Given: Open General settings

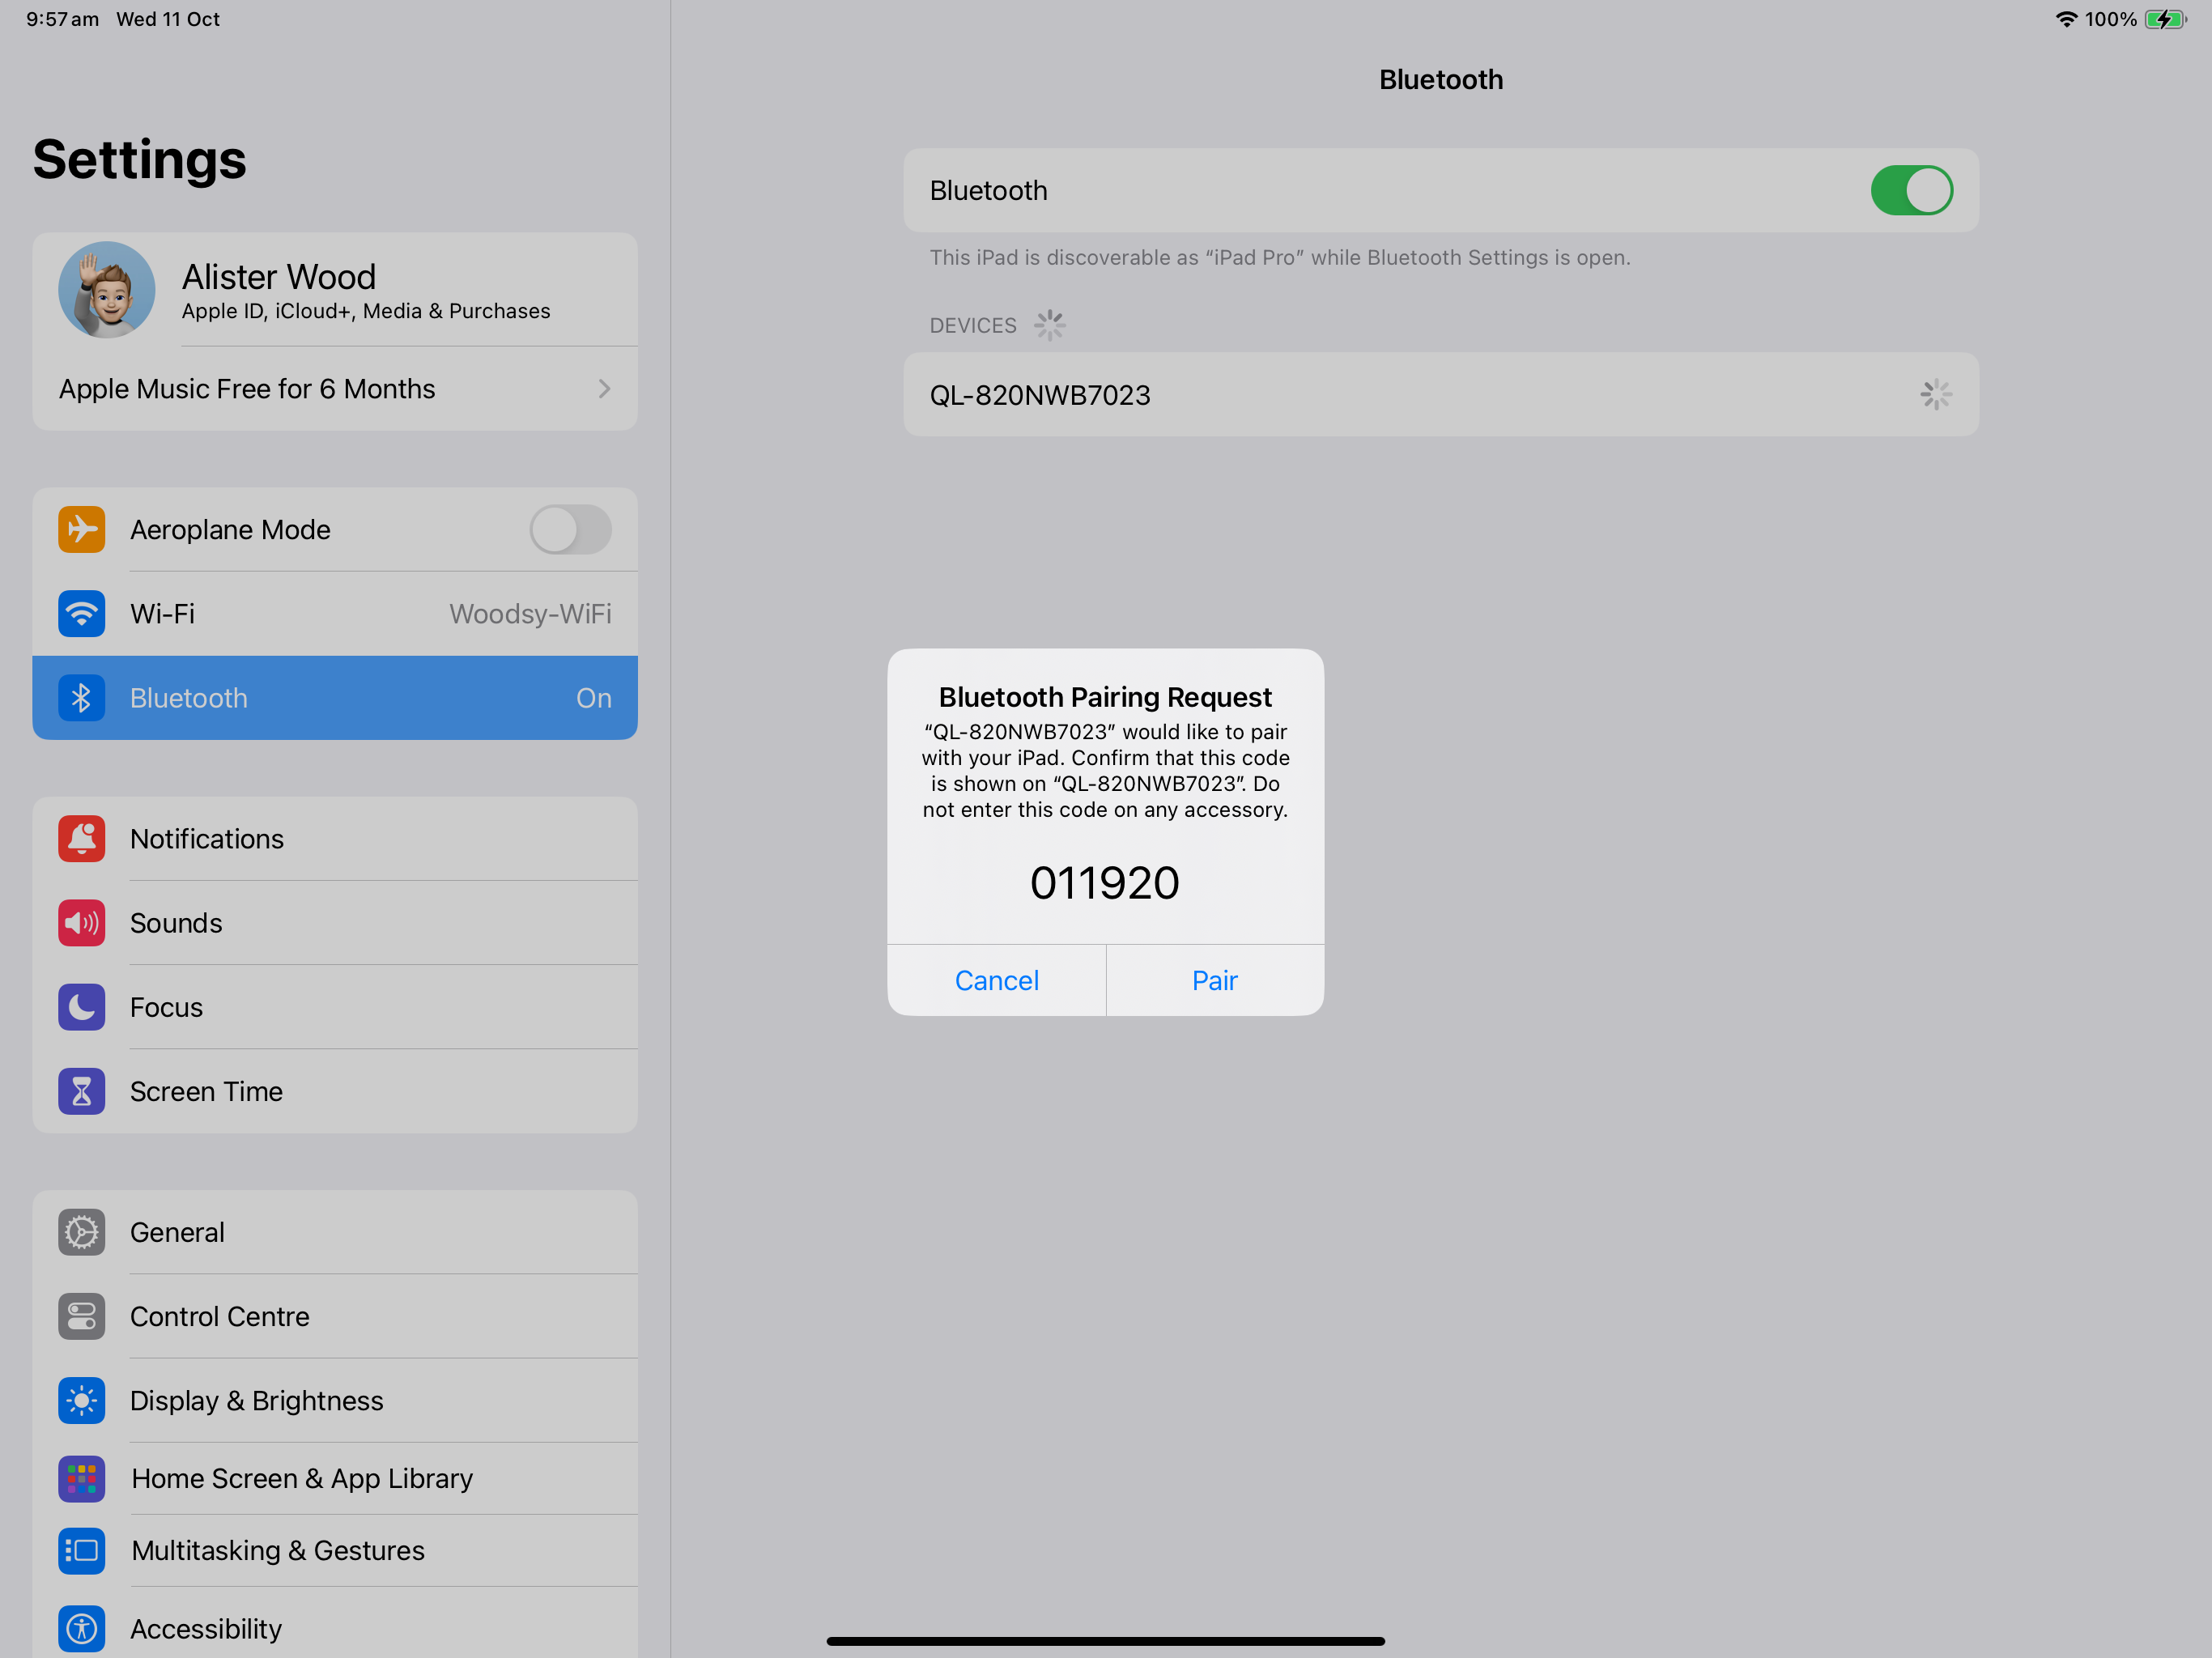Looking at the screenshot, I should [x=335, y=1232].
